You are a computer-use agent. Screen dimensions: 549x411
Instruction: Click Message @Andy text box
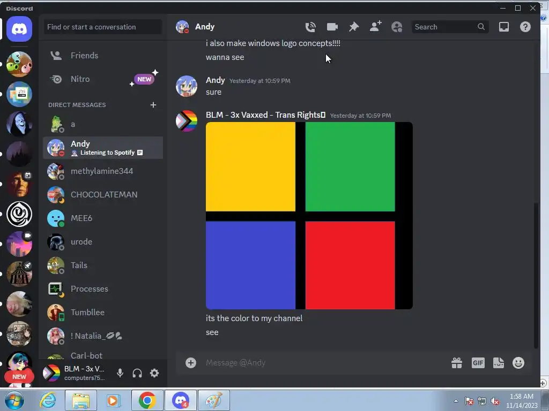click(324, 363)
